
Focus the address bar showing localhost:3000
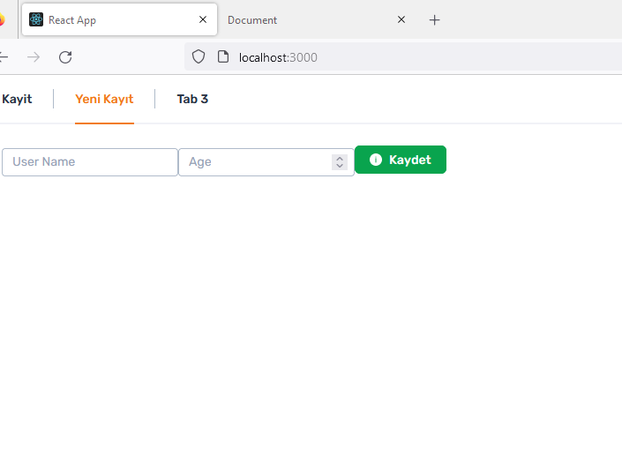(402, 57)
